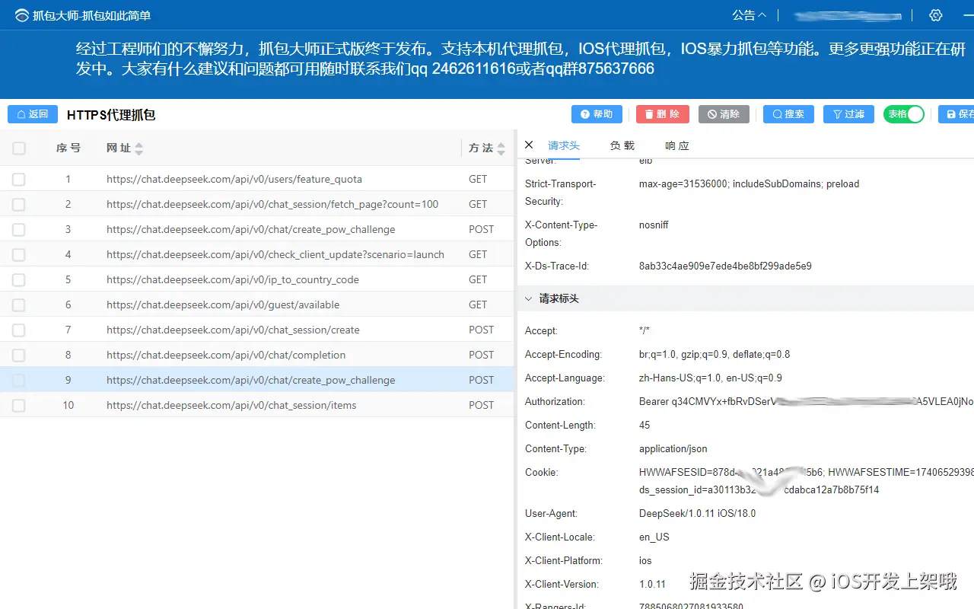974x609 pixels.
Task: Check the row 1 feature_quota checkbox
Action: (19, 180)
